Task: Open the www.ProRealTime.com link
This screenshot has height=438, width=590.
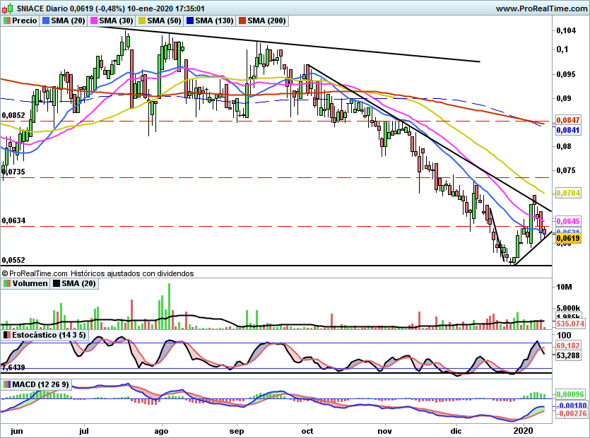Action: point(541,8)
